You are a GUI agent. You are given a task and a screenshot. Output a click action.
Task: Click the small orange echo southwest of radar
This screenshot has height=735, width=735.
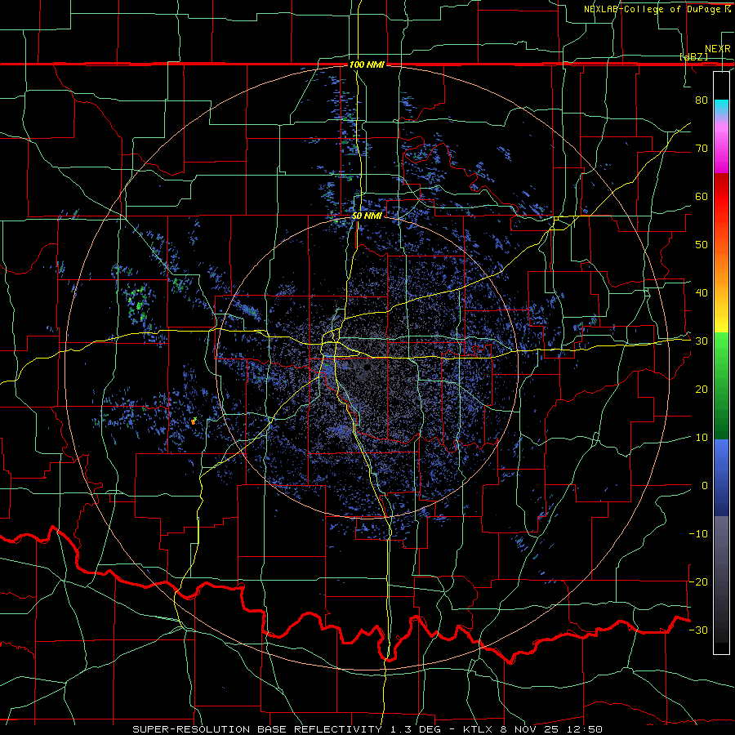tap(193, 422)
